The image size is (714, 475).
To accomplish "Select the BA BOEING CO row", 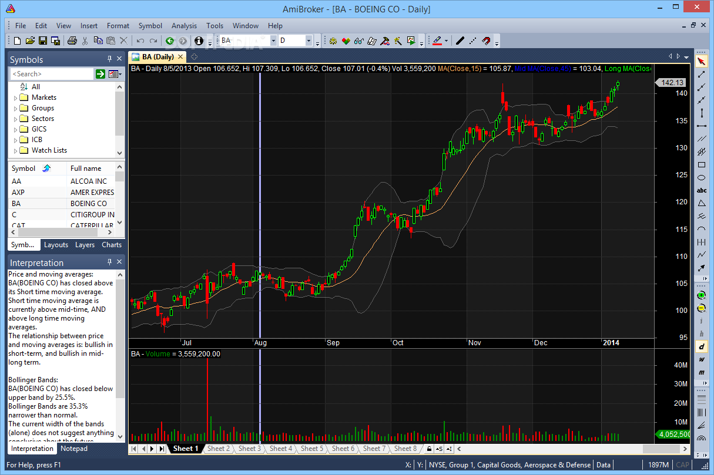I will click(x=62, y=203).
